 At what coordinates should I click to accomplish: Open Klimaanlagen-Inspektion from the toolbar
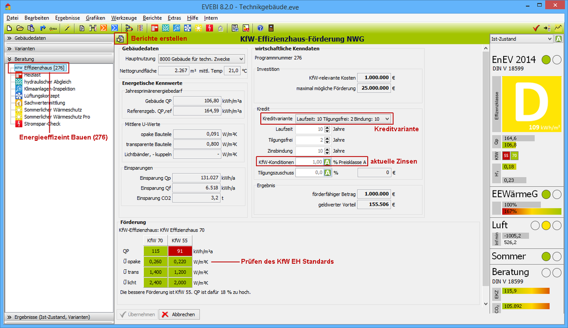click(176, 28)
